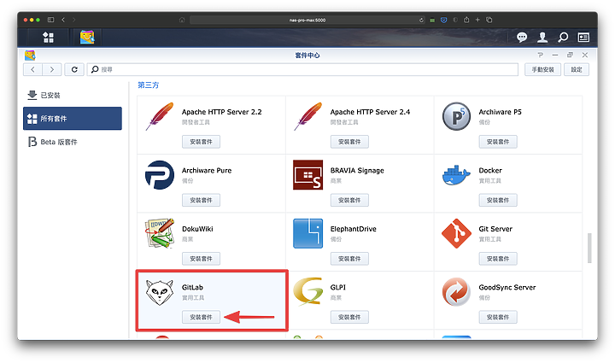This screenshot has height=363, width=615.
Task: Open DSM notifications chat bubble icon
Action: tap(522, 38)
